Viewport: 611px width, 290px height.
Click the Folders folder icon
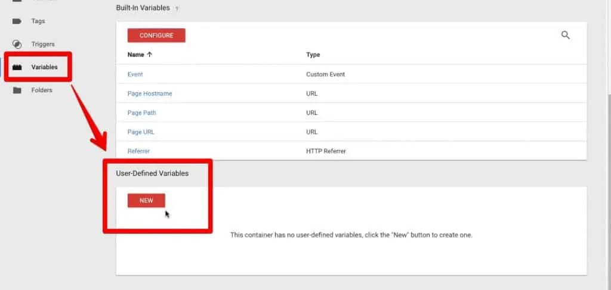(17, 90)
